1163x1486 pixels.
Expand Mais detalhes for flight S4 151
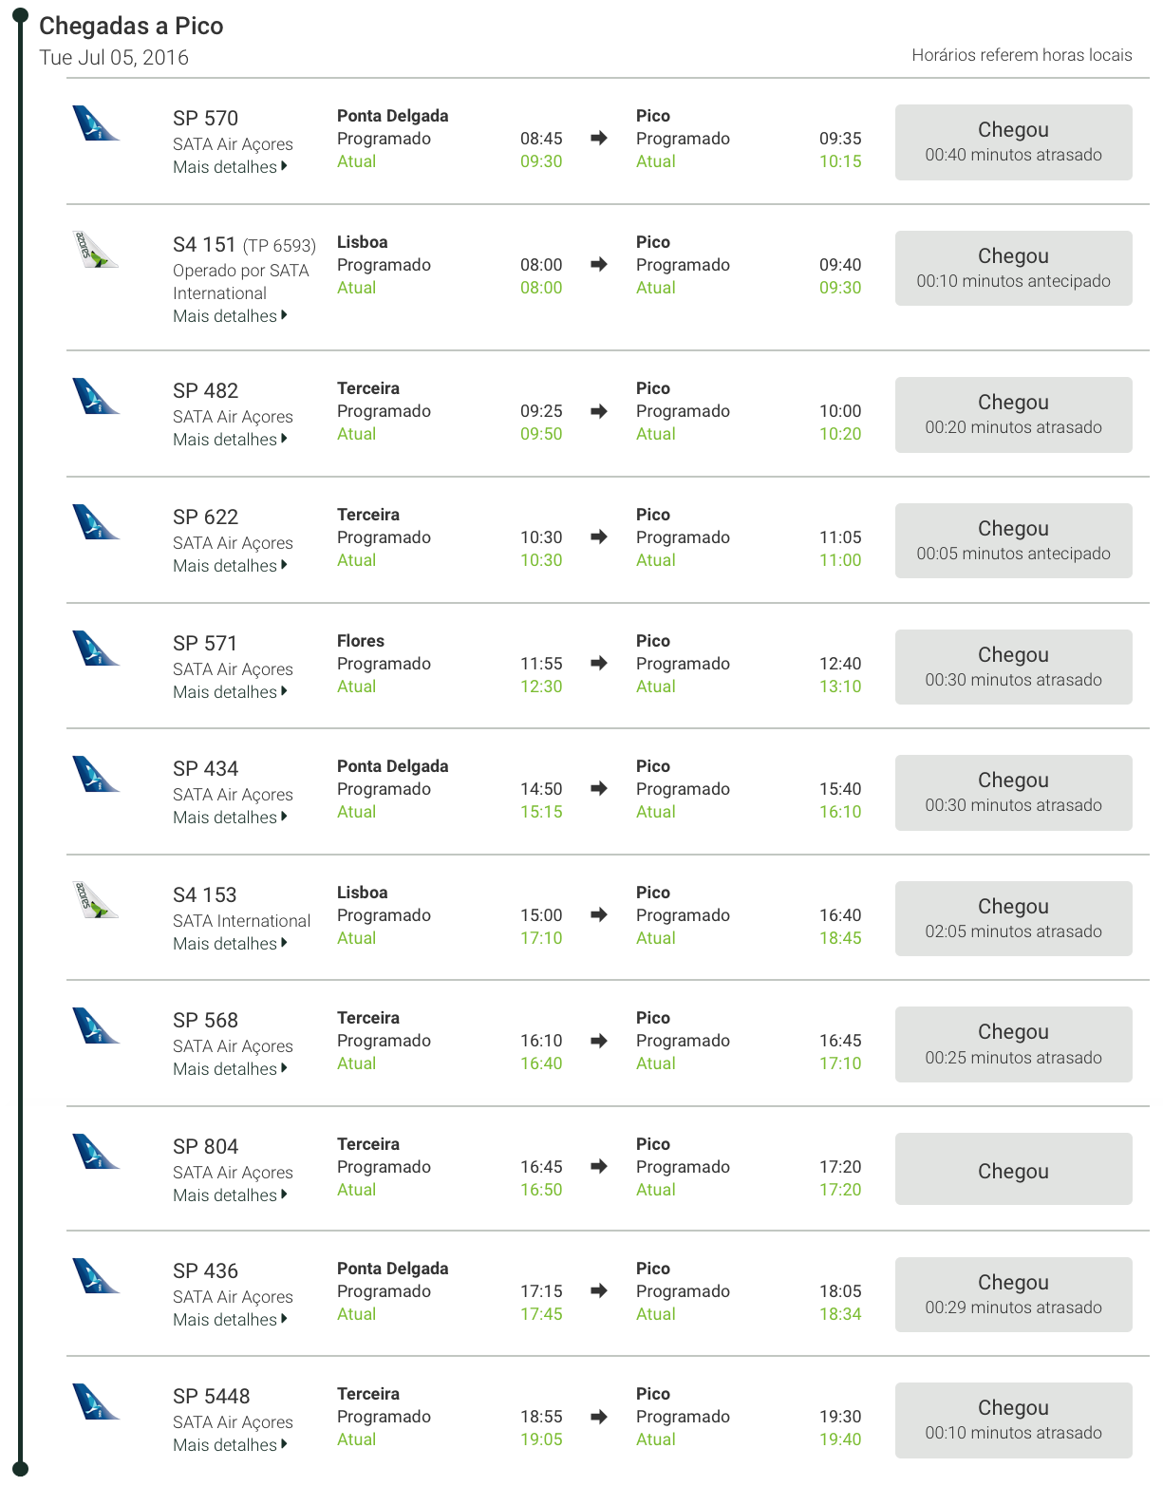pos(230,316)
